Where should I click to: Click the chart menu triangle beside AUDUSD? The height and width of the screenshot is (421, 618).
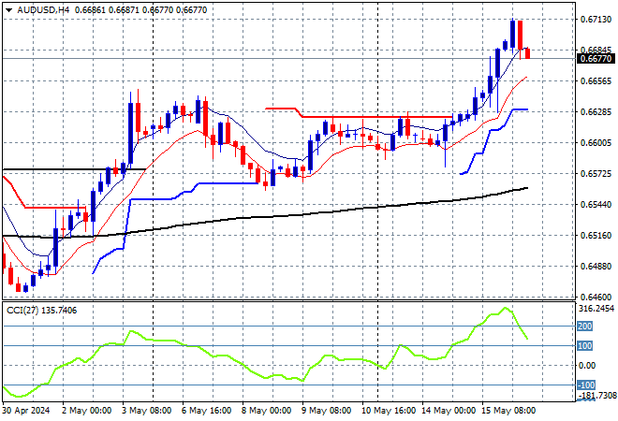pyautogui.click(x=8, y=10)
